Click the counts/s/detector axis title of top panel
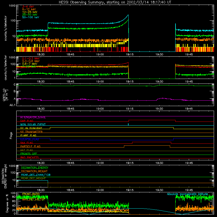The image size is (217, 217). coord(5,28)
